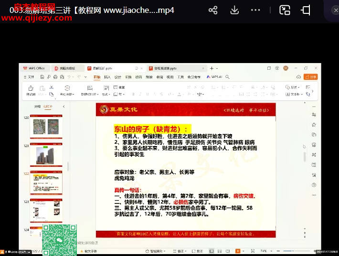This screenshot has width=339, height=256.
Task: Click the WPS AI button
Action: point(214,77)
